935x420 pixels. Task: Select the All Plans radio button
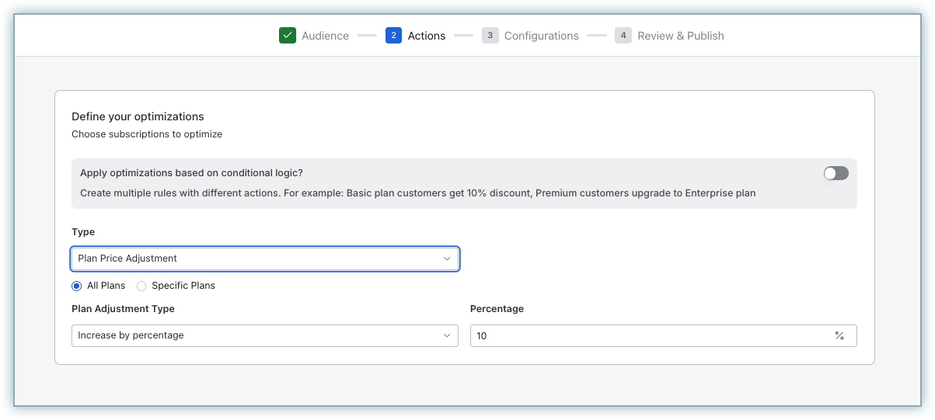76,286
